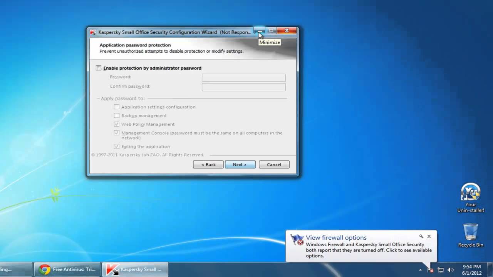The image size is (493, 277).
Task: Proceed with the Next button
Action: coord(240,165)
